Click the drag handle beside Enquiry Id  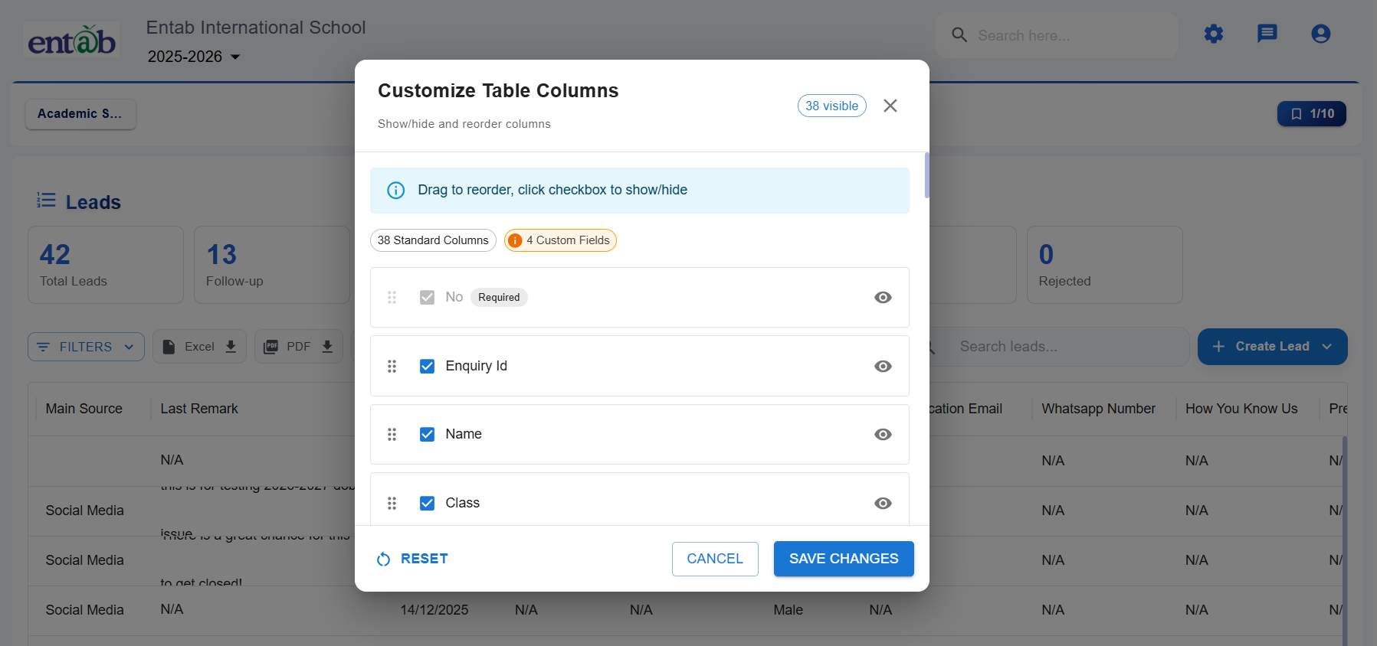pos(392,366)
